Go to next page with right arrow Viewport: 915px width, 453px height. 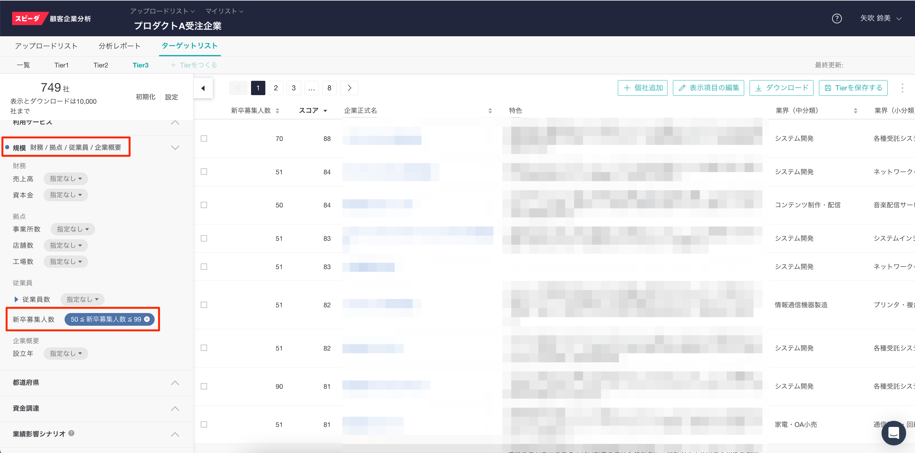349,88
